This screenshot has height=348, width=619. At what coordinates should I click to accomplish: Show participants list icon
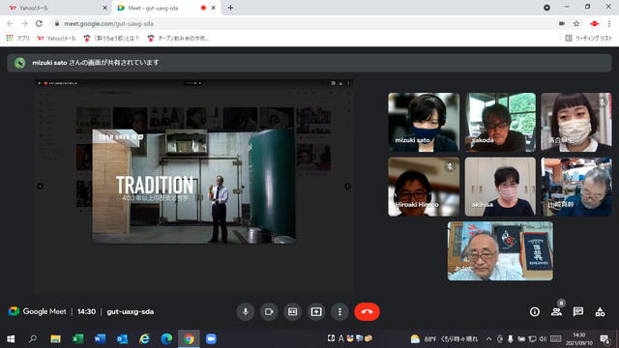(556, 311)
